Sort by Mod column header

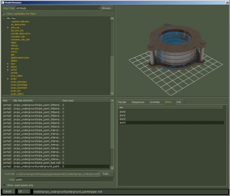(x=7, y=101)
